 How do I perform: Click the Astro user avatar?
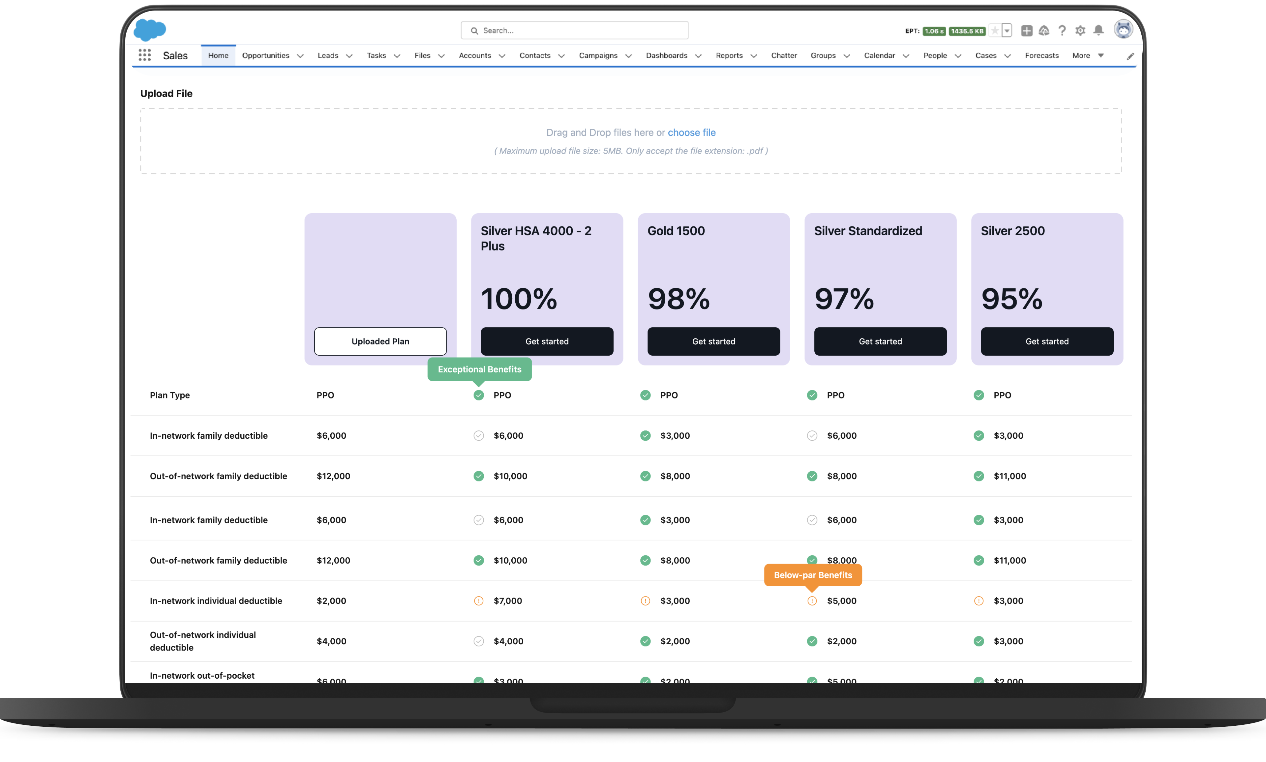pos(1123,29)
